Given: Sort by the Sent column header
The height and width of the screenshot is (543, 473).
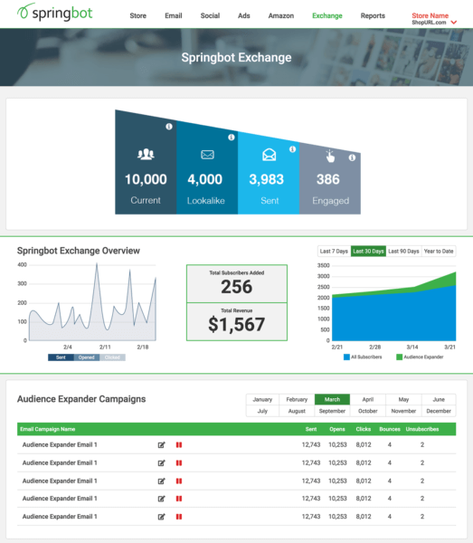Looking at the screenshot, I should coord(311,429).
